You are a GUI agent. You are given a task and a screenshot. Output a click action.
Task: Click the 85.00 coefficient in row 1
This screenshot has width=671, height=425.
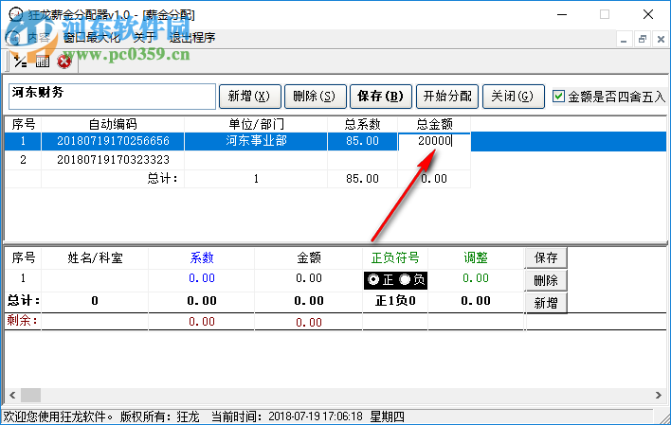tap(362, 141)
